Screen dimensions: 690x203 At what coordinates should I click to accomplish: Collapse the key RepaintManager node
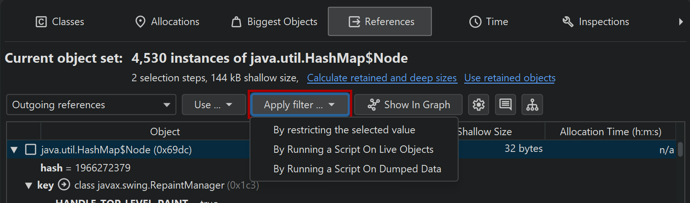29,186
